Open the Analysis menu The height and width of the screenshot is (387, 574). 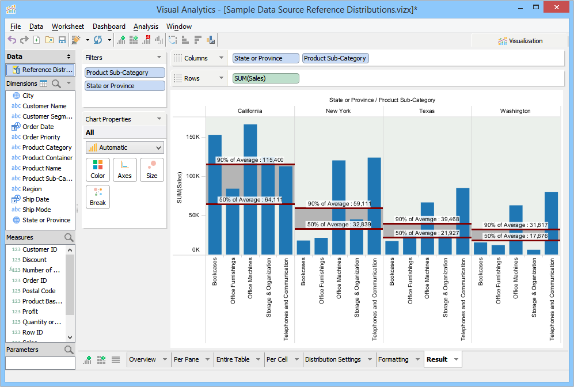[x=146, y=26]
